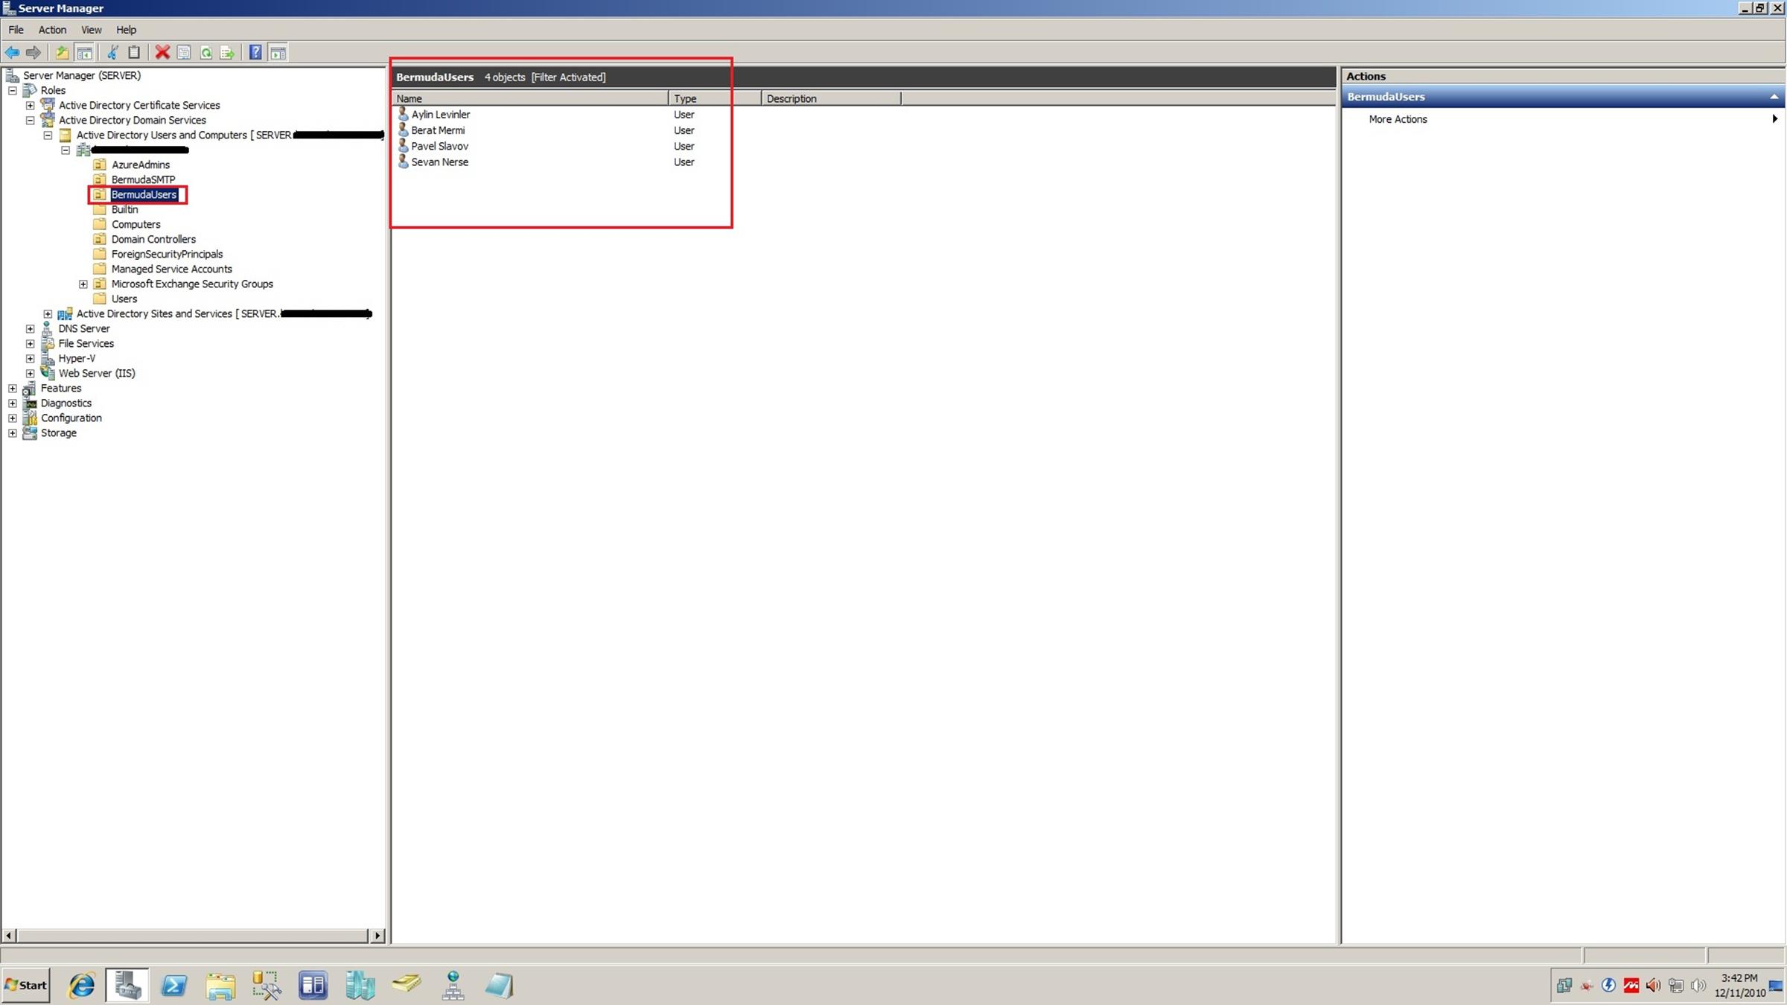Viewport: 1787px width, 1005px height.
Task: Open the View menu
Action: click(91, 30)
